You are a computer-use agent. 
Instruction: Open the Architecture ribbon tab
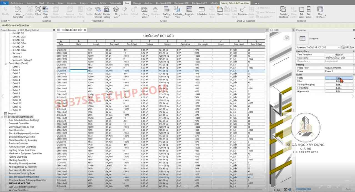[17, 3]
